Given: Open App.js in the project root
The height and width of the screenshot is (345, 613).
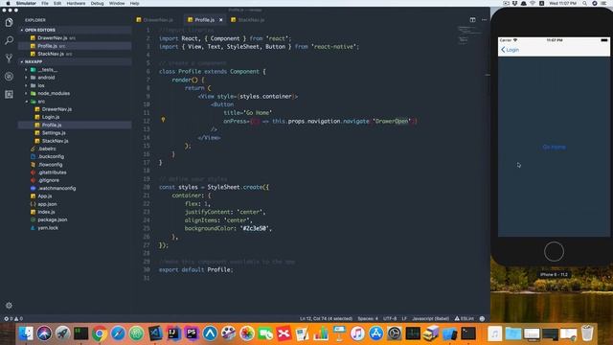Looking at the screenshot, I should [45, 195].
